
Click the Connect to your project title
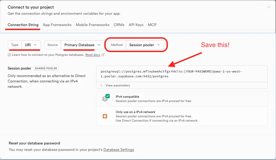coord(31,7)
